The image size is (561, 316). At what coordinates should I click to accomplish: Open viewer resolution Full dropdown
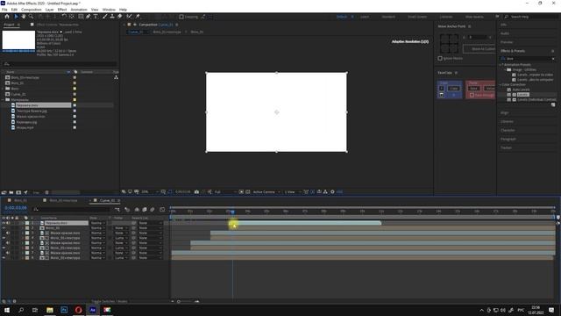225,192
